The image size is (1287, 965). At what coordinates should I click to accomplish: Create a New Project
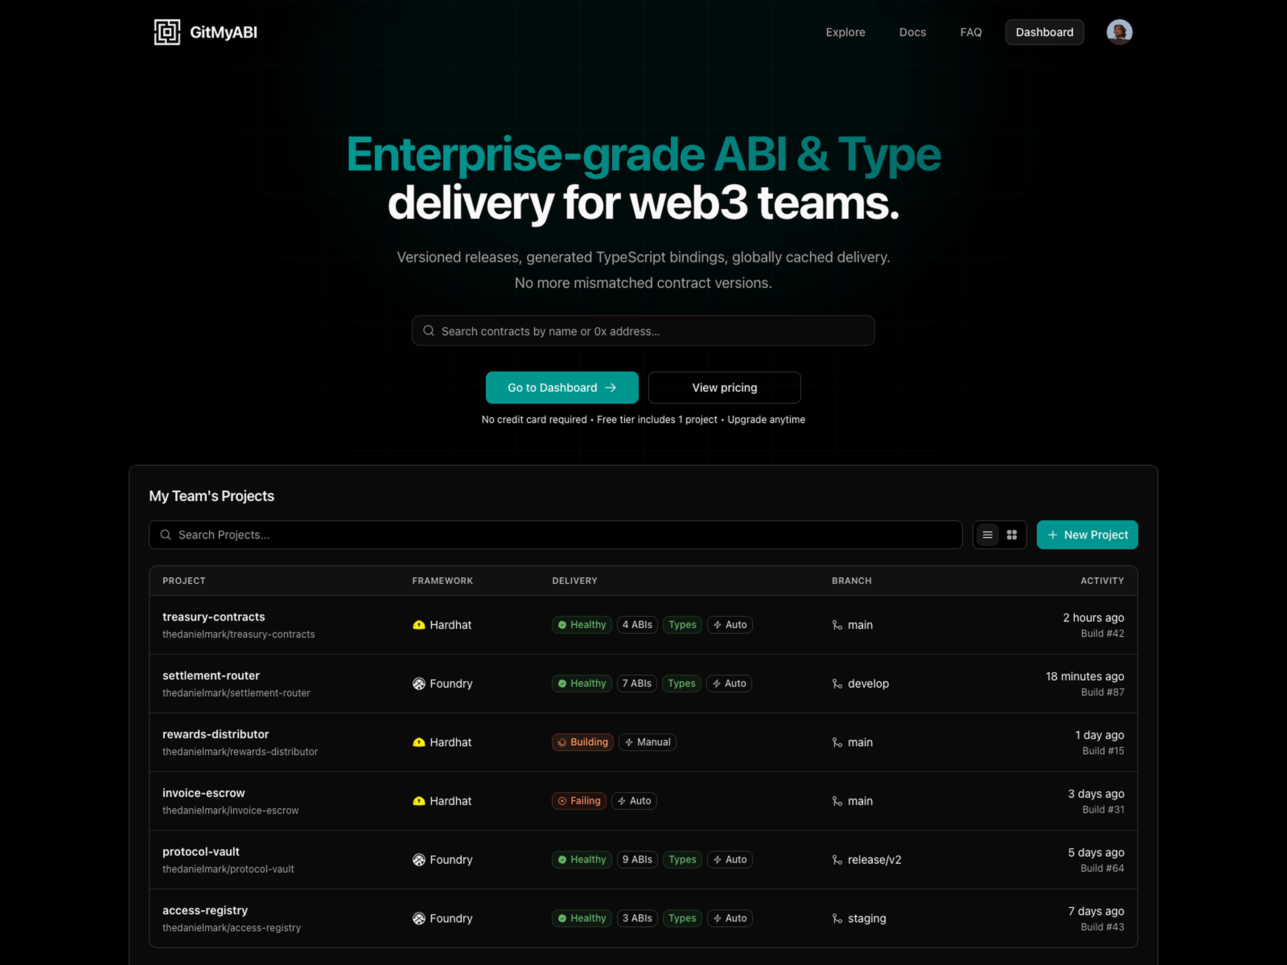(x=1087, y=534)
